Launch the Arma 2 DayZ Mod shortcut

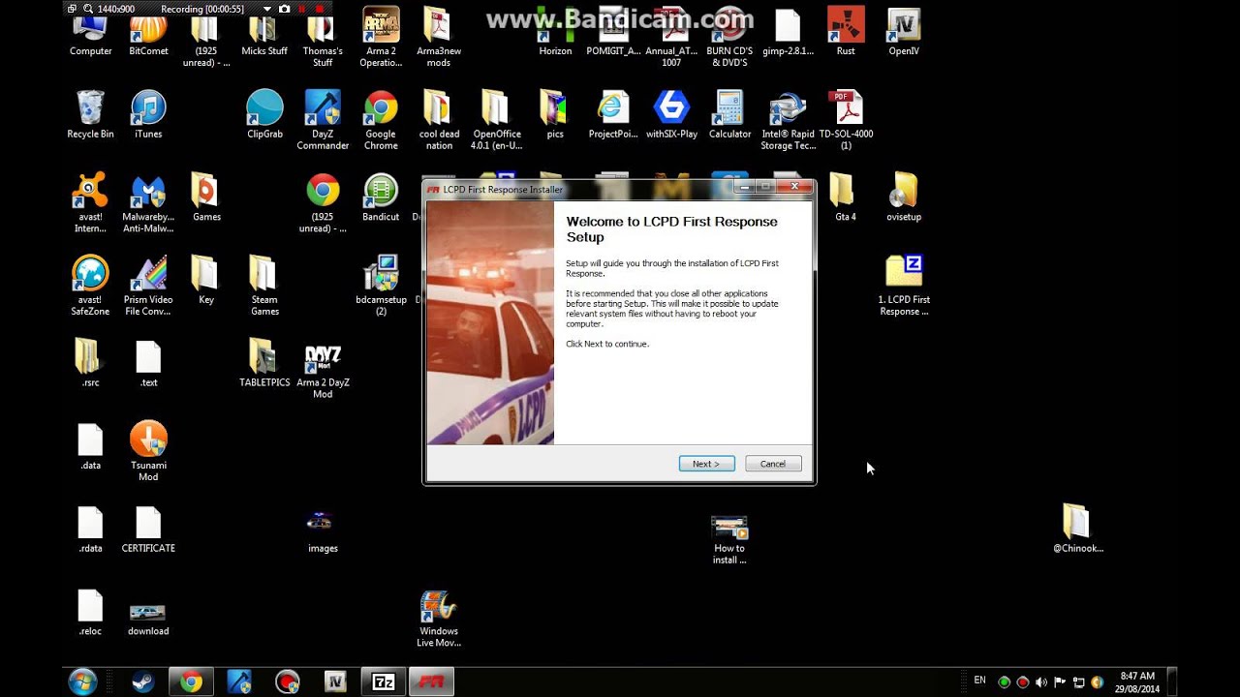(323, 371)
